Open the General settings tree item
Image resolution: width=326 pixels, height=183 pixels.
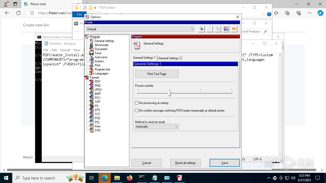pos(104,41)
